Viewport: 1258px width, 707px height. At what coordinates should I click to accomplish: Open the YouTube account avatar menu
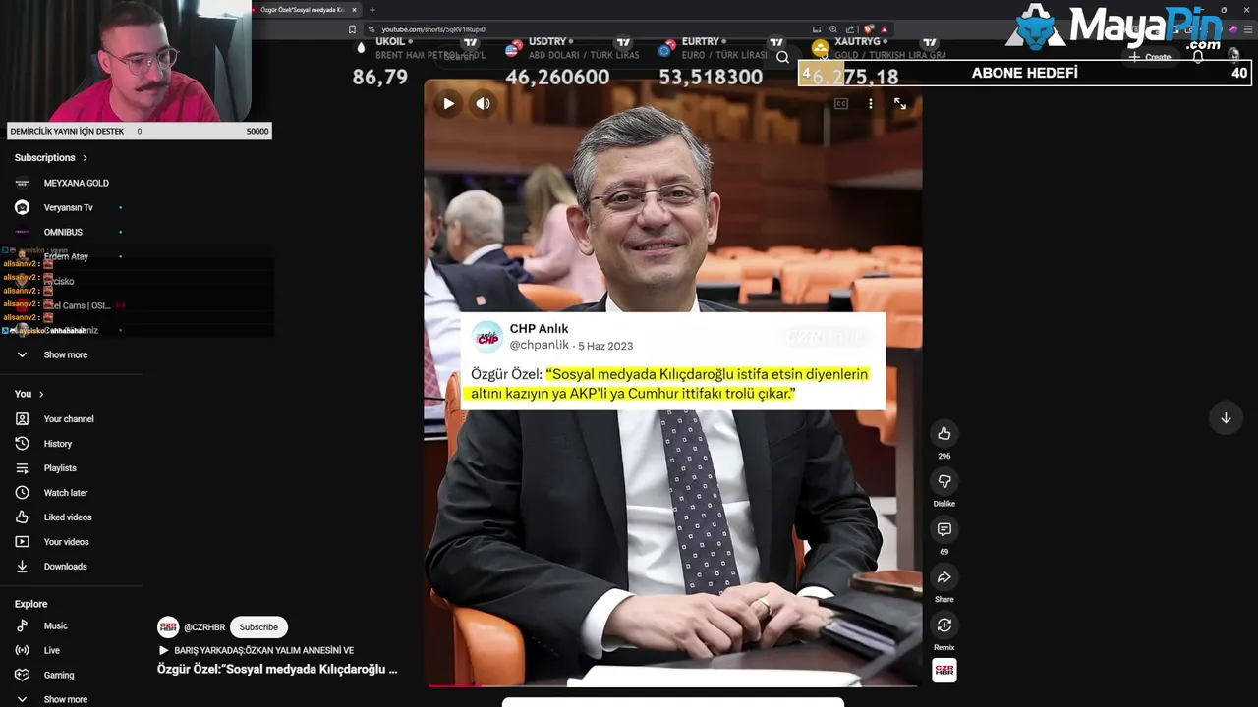pyautogui.click(x=1233, y=56)
